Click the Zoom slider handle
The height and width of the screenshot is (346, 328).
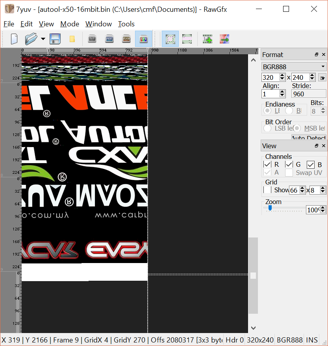(x=270, y=208)
